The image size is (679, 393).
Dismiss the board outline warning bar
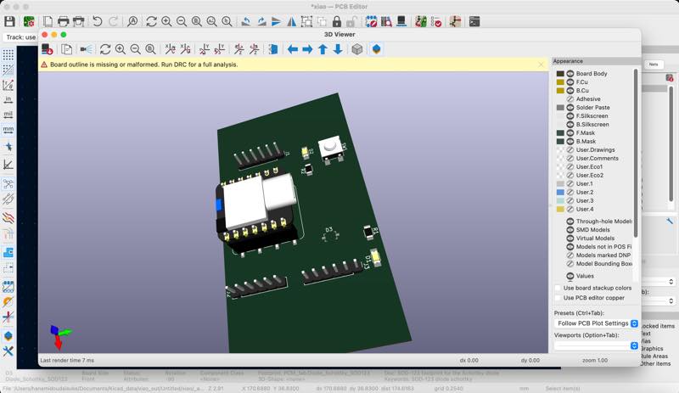click(541, 65)
